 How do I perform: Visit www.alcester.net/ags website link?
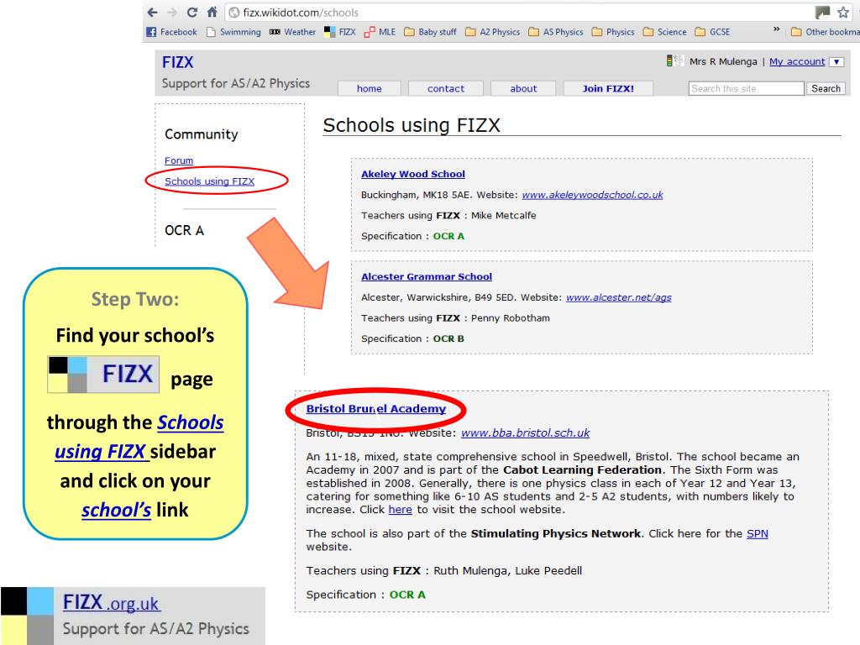click(619, 297)
